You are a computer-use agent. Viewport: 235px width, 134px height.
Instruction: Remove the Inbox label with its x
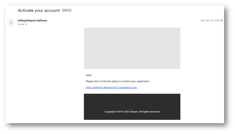tap(70, 10)
